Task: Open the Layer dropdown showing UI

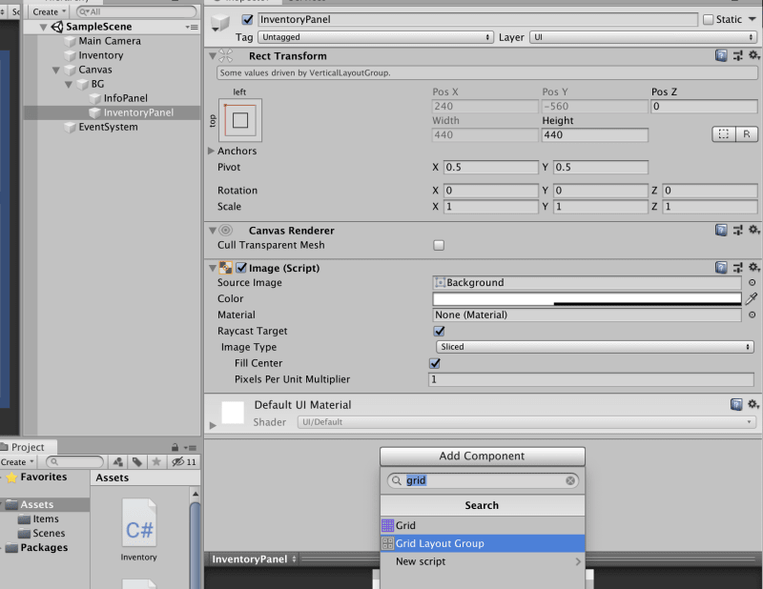Action: (x=643, y=37)
